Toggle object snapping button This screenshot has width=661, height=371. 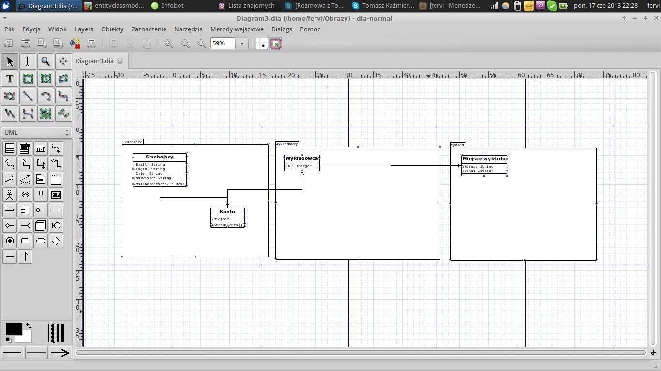point(276,44)
